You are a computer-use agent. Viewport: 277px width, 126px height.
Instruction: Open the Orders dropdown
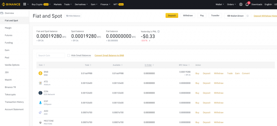232,4
